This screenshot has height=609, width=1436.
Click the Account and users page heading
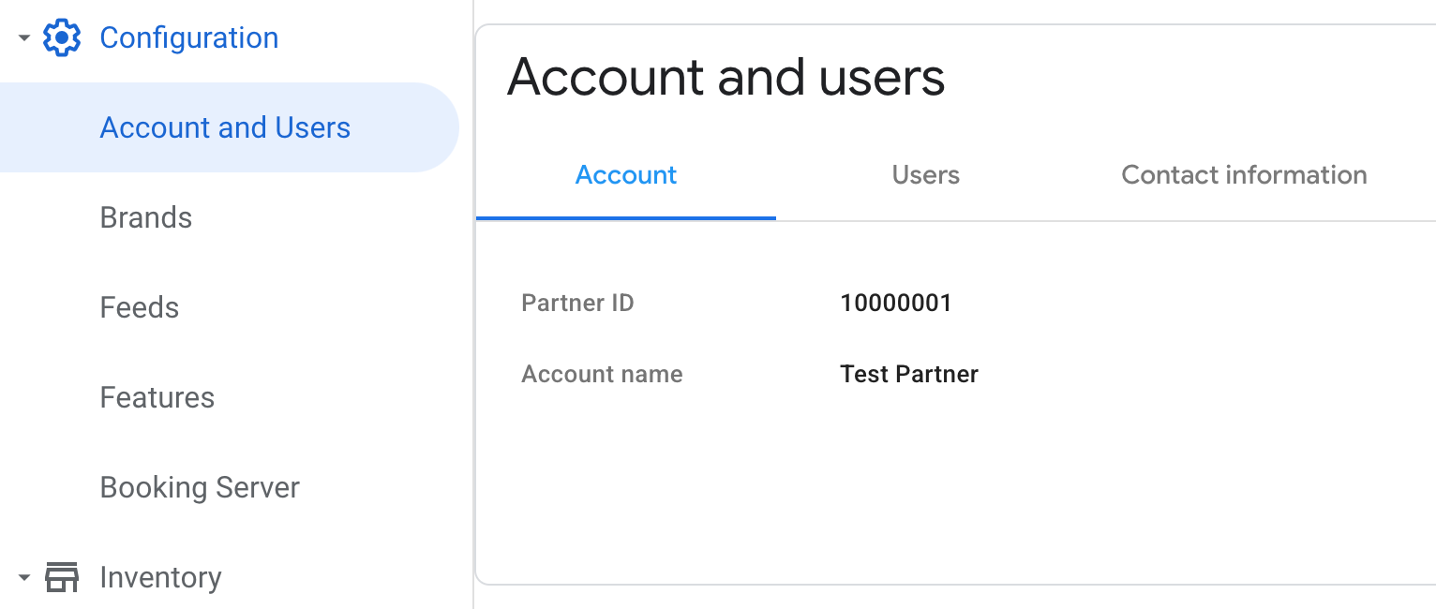(725, 77)
